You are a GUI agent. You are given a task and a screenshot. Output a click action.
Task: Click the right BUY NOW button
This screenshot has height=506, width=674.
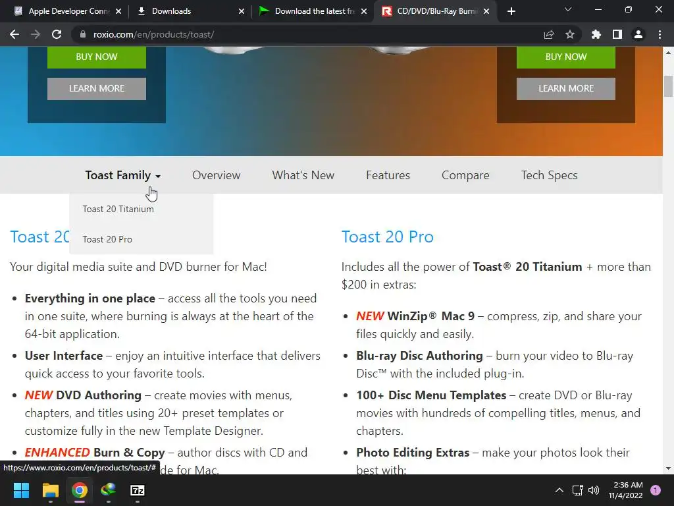click(565, 57)
